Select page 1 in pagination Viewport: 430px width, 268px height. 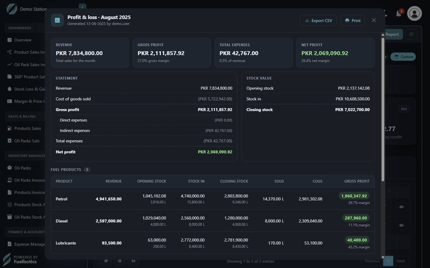tap(388, 261)
